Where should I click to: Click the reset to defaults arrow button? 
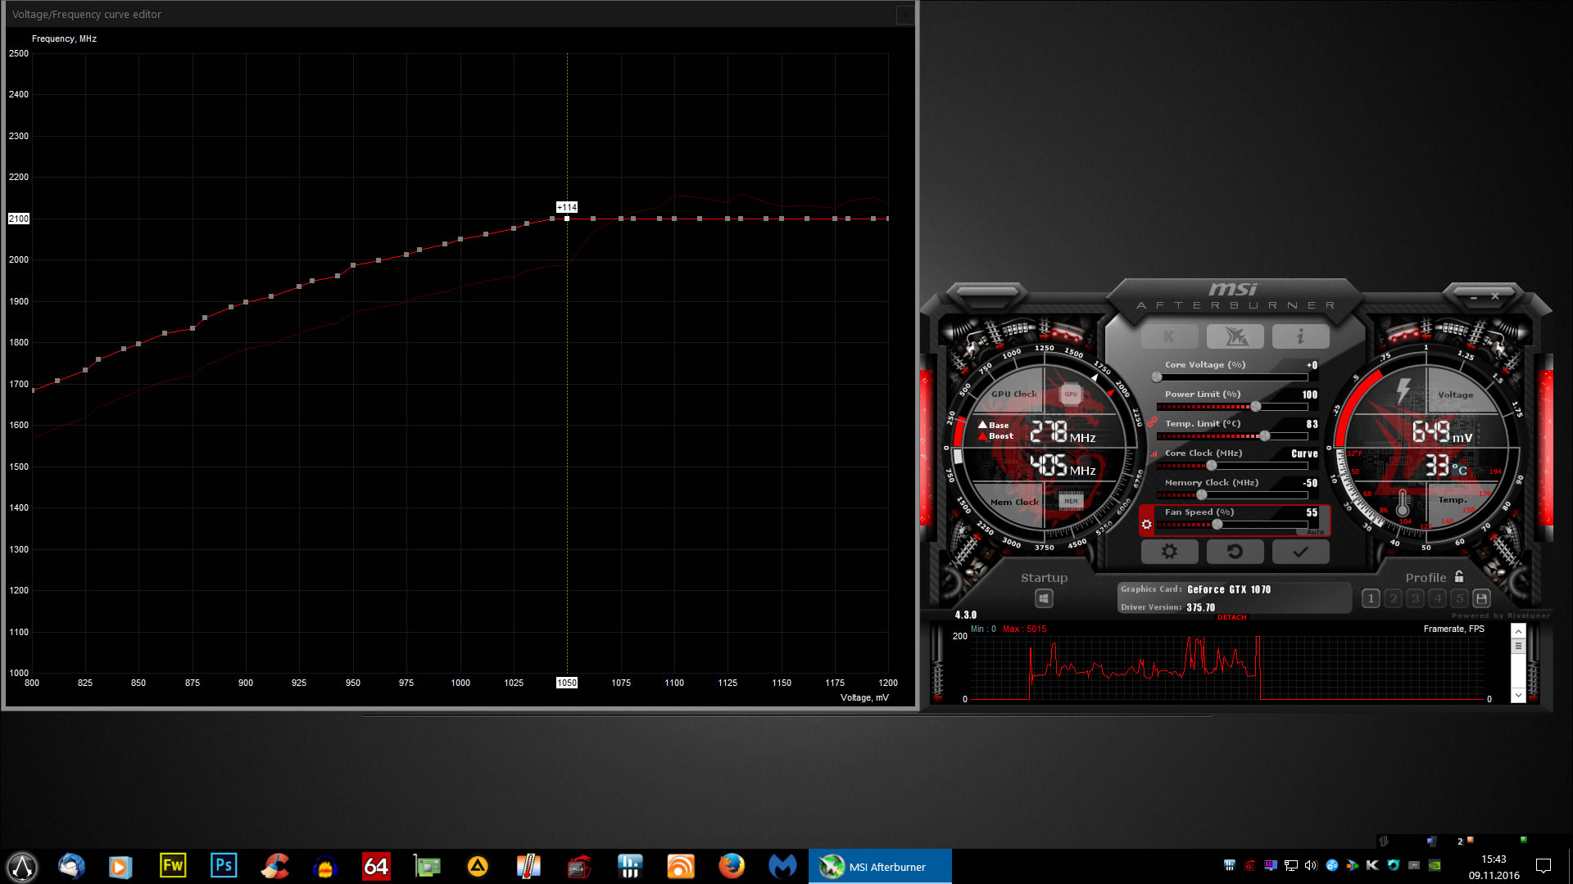coord(1235,552)
